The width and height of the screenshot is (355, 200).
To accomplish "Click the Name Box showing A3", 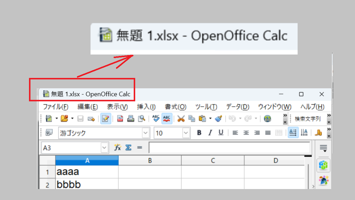I will coord(71,148).
